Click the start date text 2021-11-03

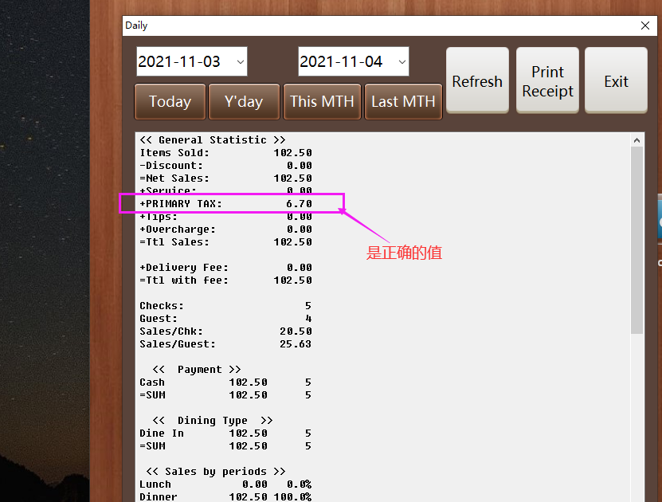(179, 62)
